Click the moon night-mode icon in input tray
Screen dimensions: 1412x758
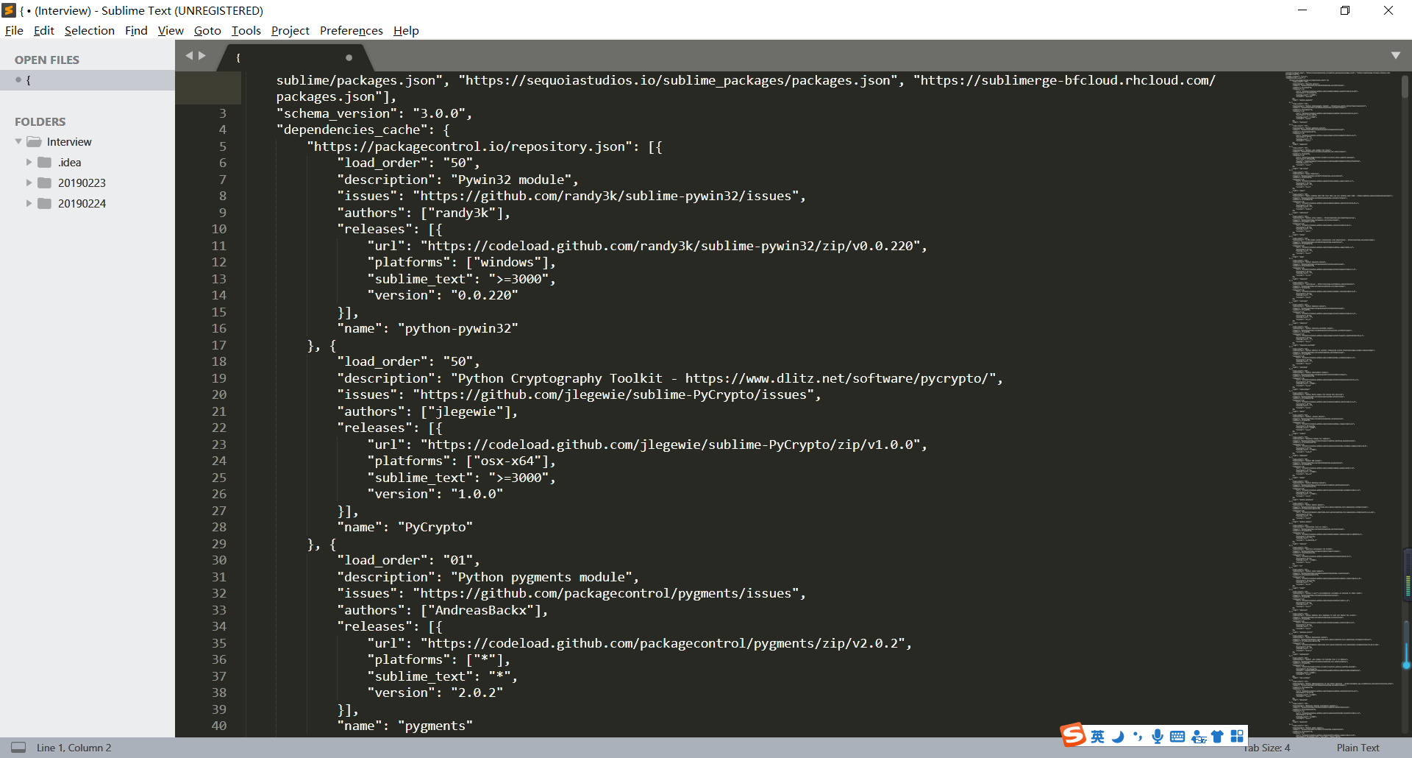pos(1118,736)
